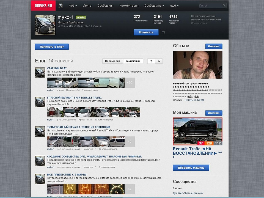Image resolution: width=264 pixels, height=198 pixels.
Task: Click myko-1 author link under СТАРШИЙ БРАТ
Action: [x=51, y=90]
